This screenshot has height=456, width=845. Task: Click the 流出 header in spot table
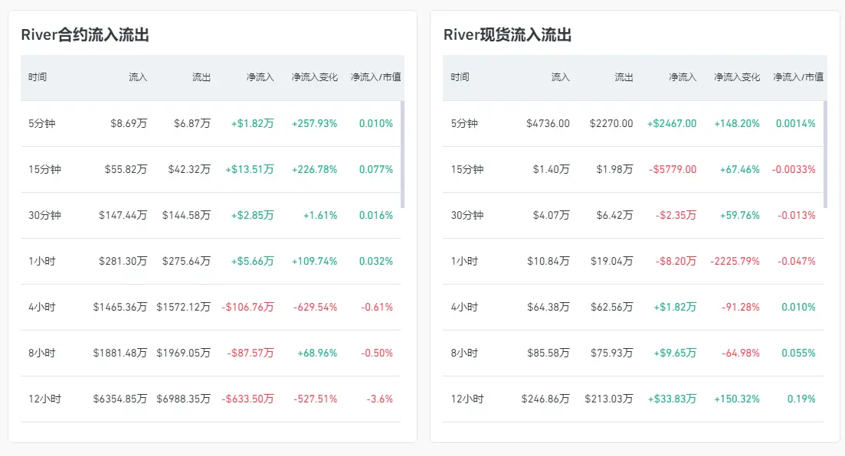[624, 77]
